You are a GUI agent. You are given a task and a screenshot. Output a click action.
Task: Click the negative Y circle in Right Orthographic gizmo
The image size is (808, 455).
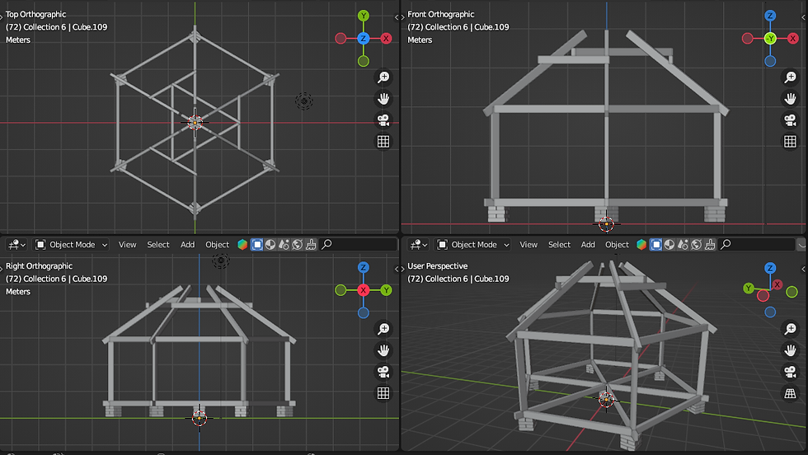(x=341, y=290)
